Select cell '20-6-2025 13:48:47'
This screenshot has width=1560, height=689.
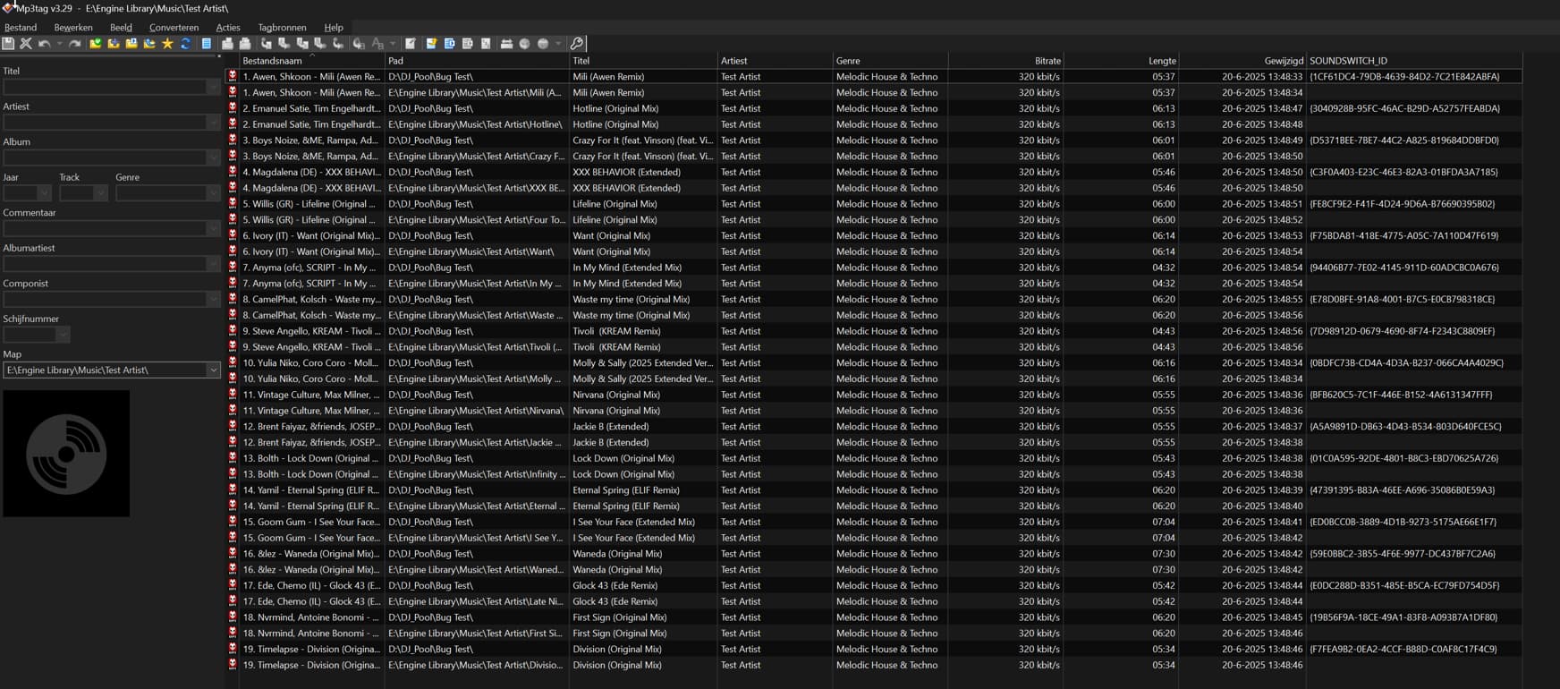tap(1262, 108)
